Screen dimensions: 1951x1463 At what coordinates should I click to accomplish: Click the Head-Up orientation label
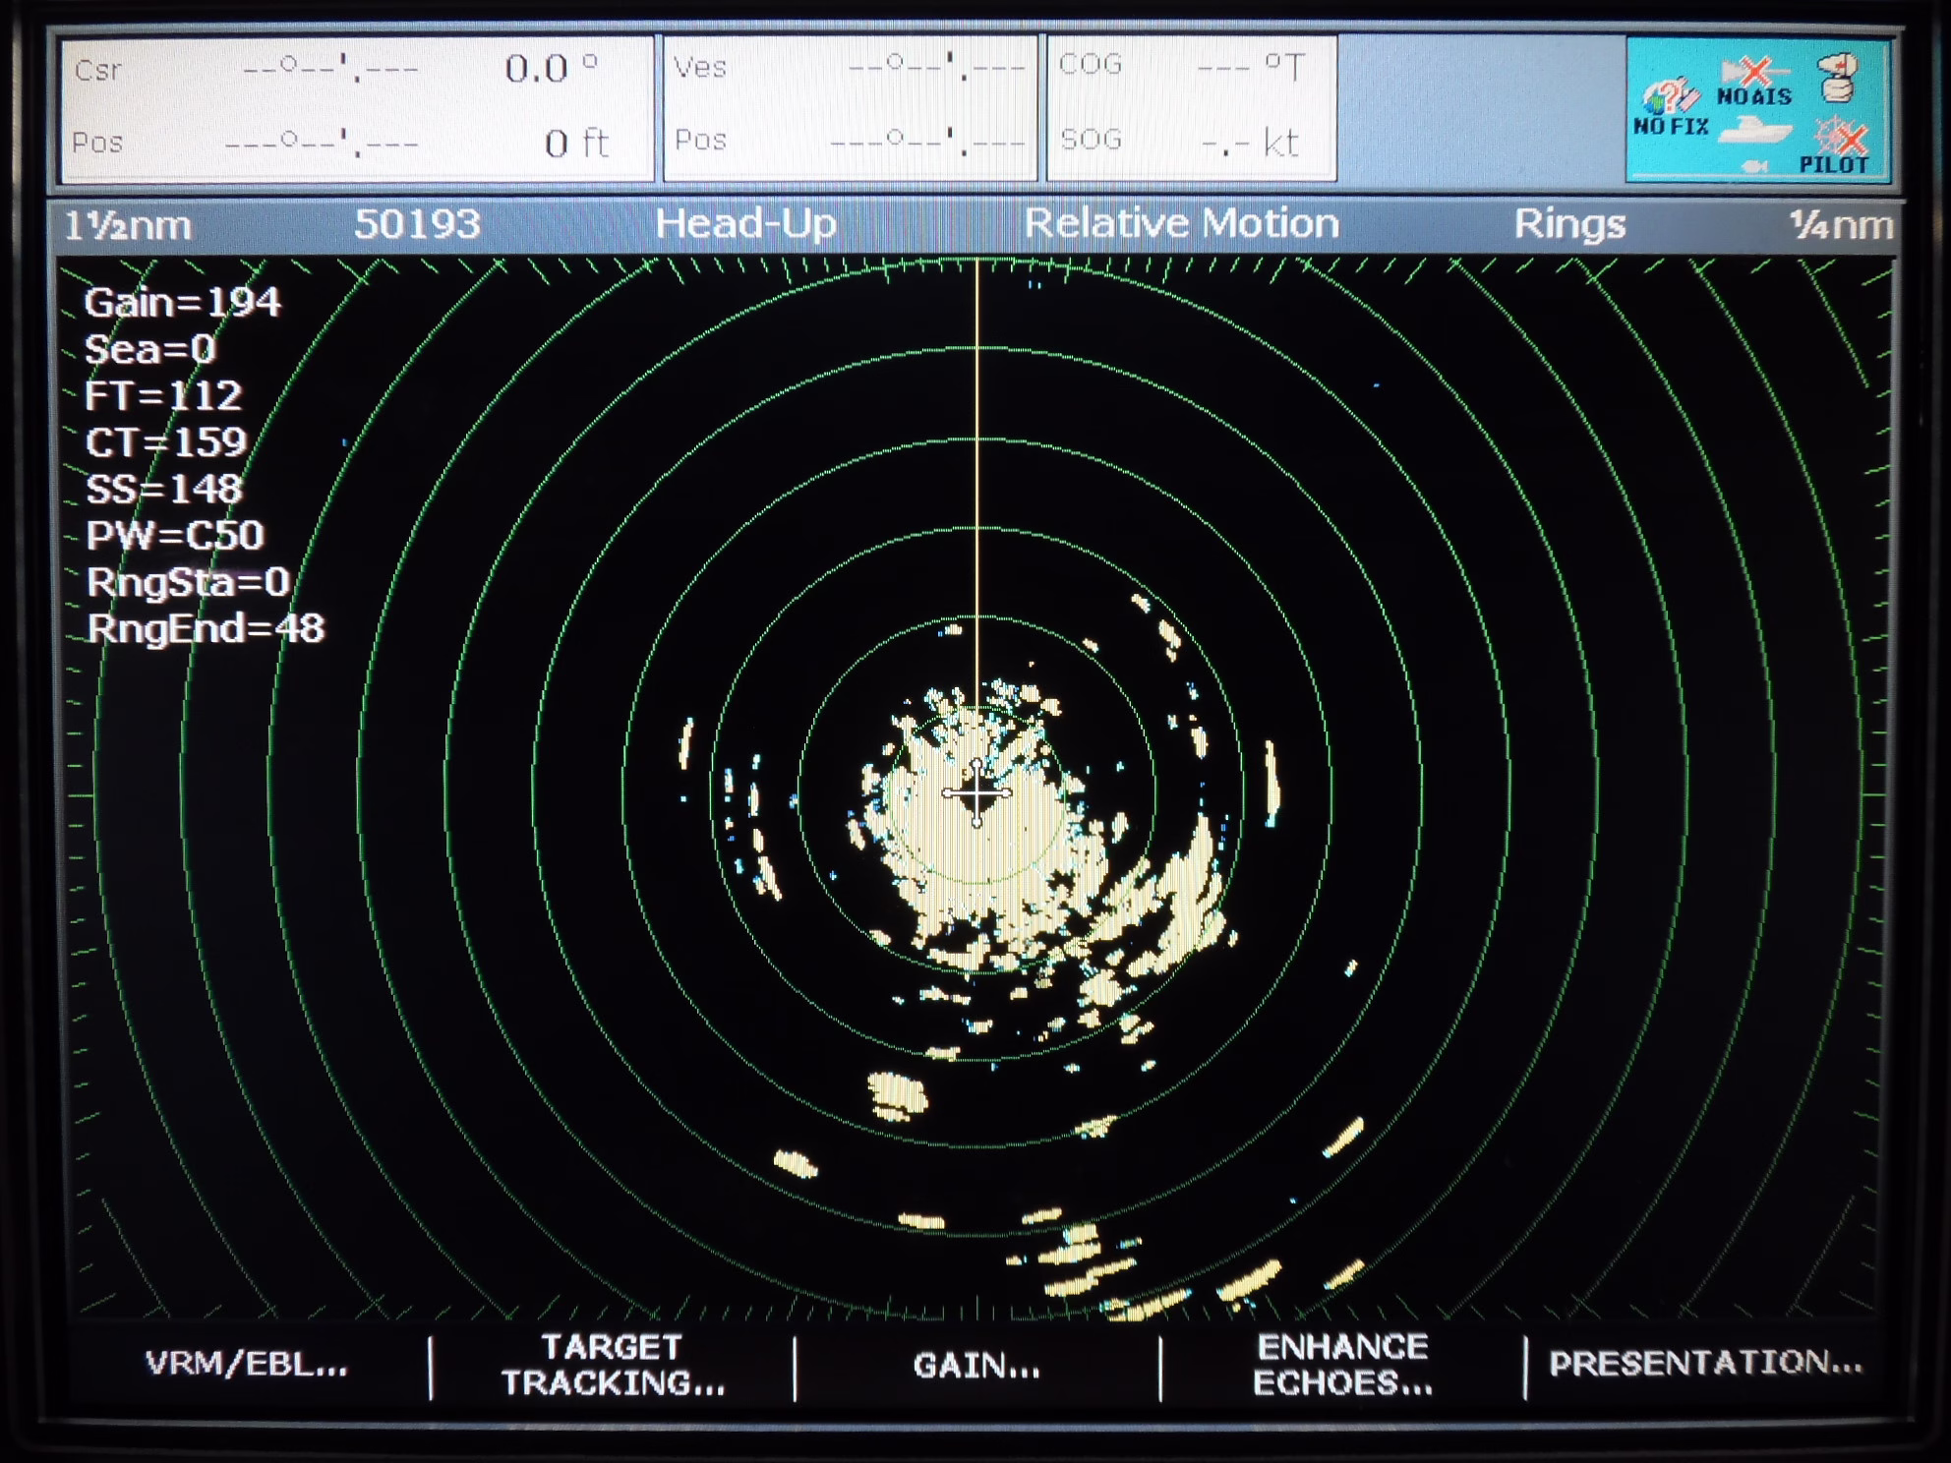(x=745, y=224)
